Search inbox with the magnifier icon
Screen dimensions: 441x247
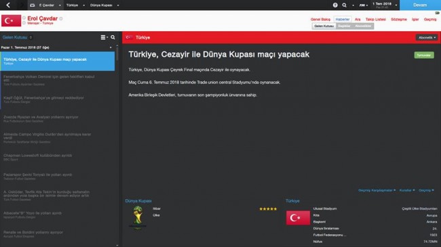coord(113,37)
